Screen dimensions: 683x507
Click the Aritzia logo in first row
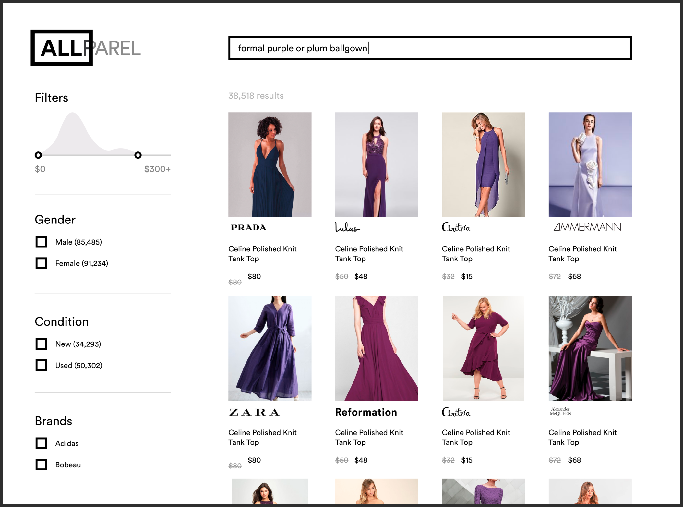456,227
